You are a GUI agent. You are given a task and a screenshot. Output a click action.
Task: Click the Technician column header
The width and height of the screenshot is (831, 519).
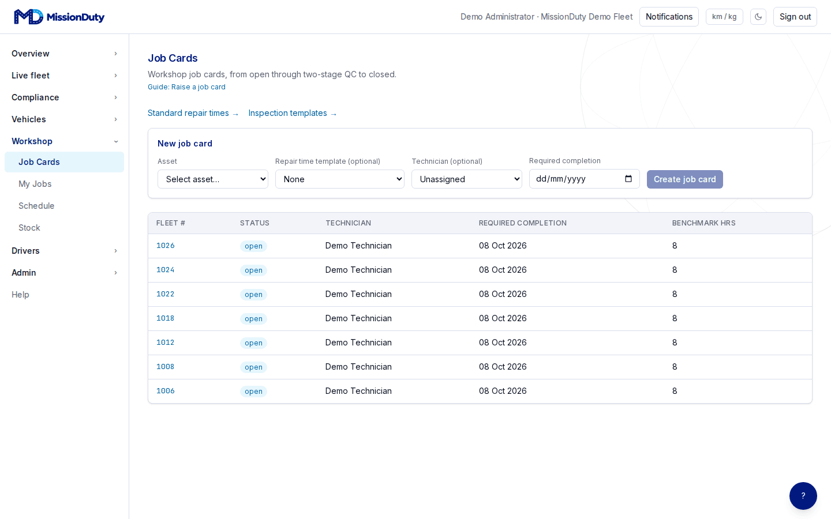pyautogui.click(x=349, y=223)
